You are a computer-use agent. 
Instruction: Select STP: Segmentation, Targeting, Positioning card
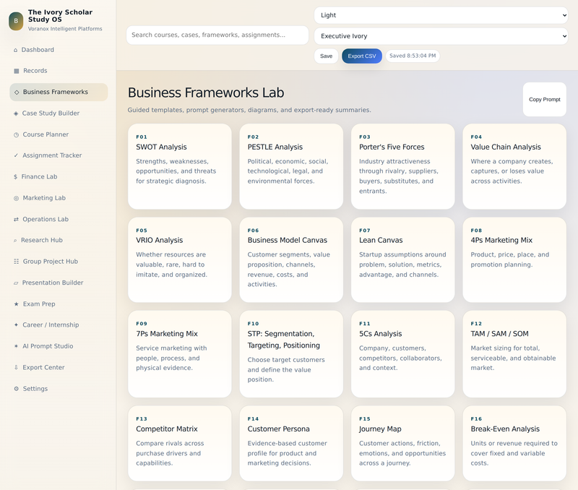point(291,354)
